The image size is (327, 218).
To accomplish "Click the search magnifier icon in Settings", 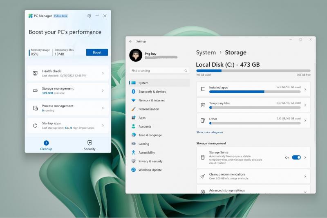I will (x=186, y=71).
